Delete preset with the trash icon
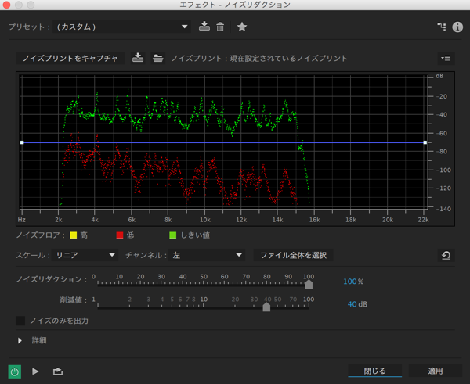This screenshot has width=470, height=384. (220, 27)
